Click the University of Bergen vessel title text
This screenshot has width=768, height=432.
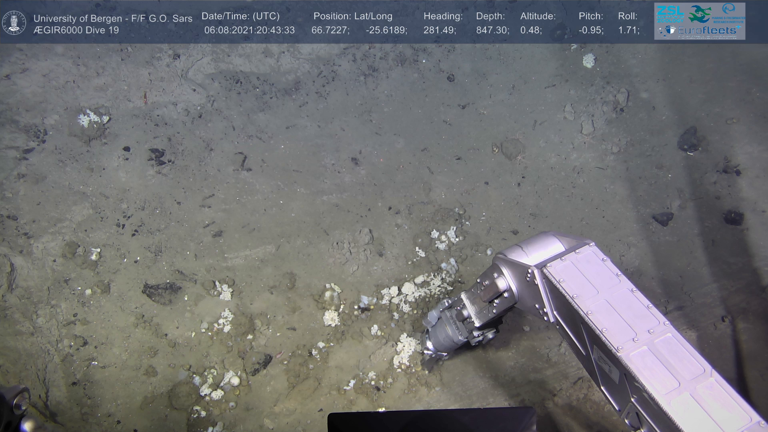tap(113, 18)
